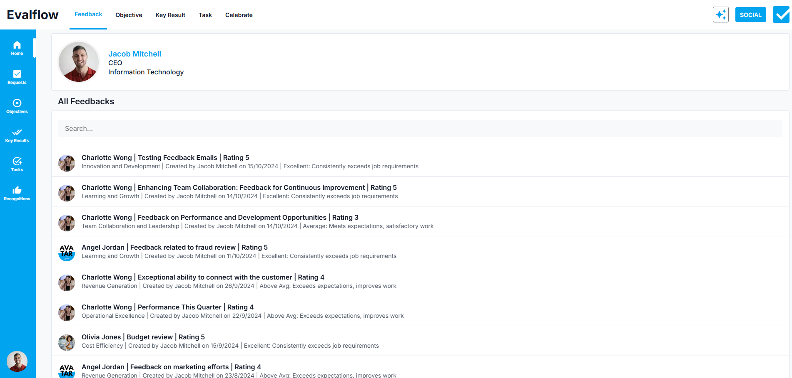Click the Jacob Mitchell name link
This screenshot has height=378, width=792.
click(x=134, y=54)
